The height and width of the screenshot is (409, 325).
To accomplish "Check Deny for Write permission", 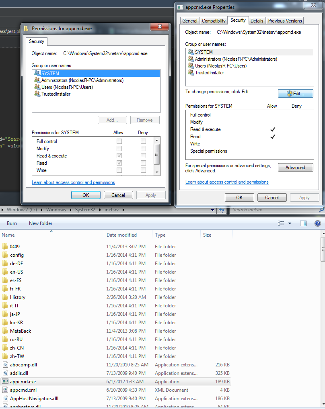I will (x=143, y=170).
